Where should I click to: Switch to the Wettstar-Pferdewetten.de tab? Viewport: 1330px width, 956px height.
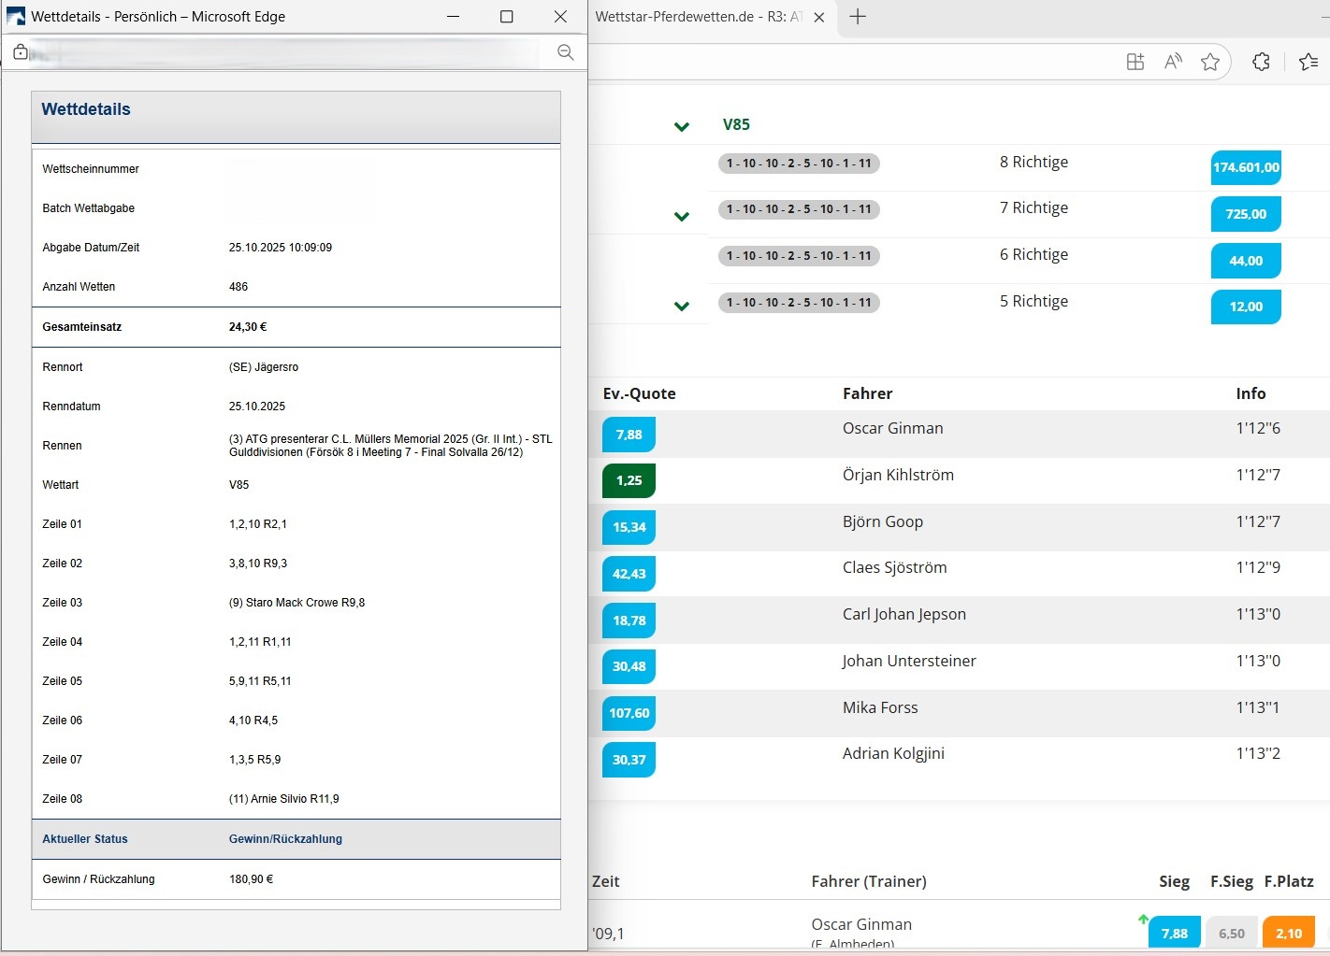(697, 17)
